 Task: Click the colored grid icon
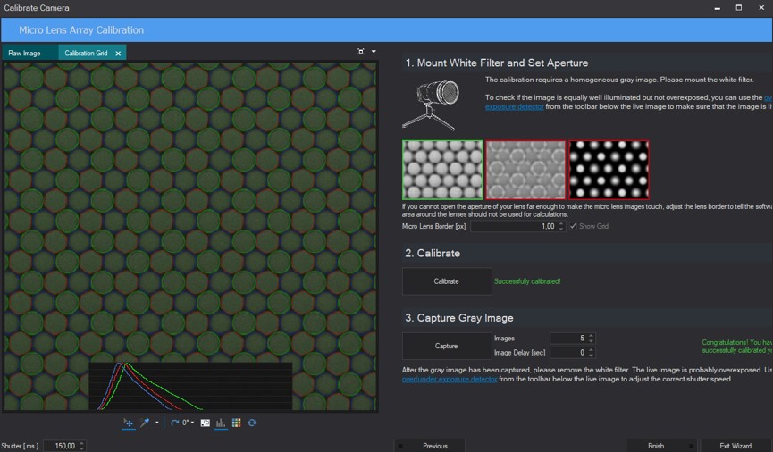tap(237, 423)
